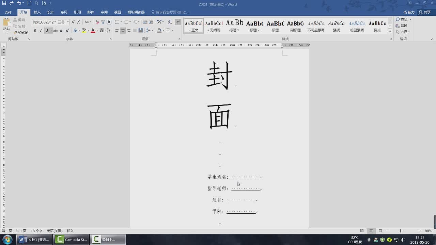Viewport: 436px width, 245px height.
Task: Apply the 副标题 subtitle style
Action: point(295,26)
